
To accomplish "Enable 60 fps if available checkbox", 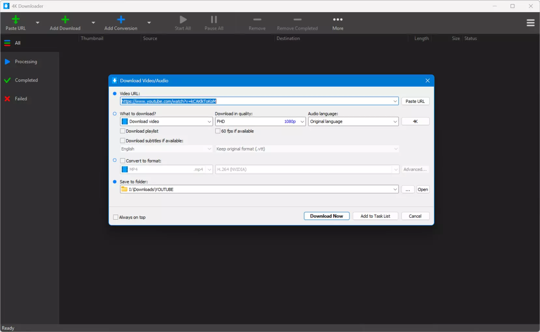I will 218,131.
